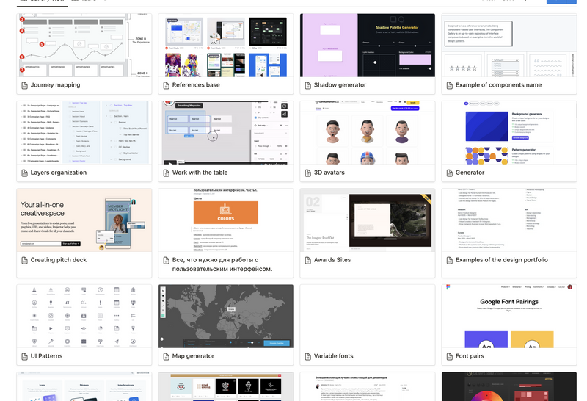The image size is (587, 401).
Task: Click the 'Examples of the design portfolio' title
Action: coord(502,260)
